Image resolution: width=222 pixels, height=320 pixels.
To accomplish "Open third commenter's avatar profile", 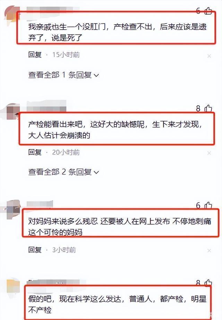I will (x=14, y=210).
